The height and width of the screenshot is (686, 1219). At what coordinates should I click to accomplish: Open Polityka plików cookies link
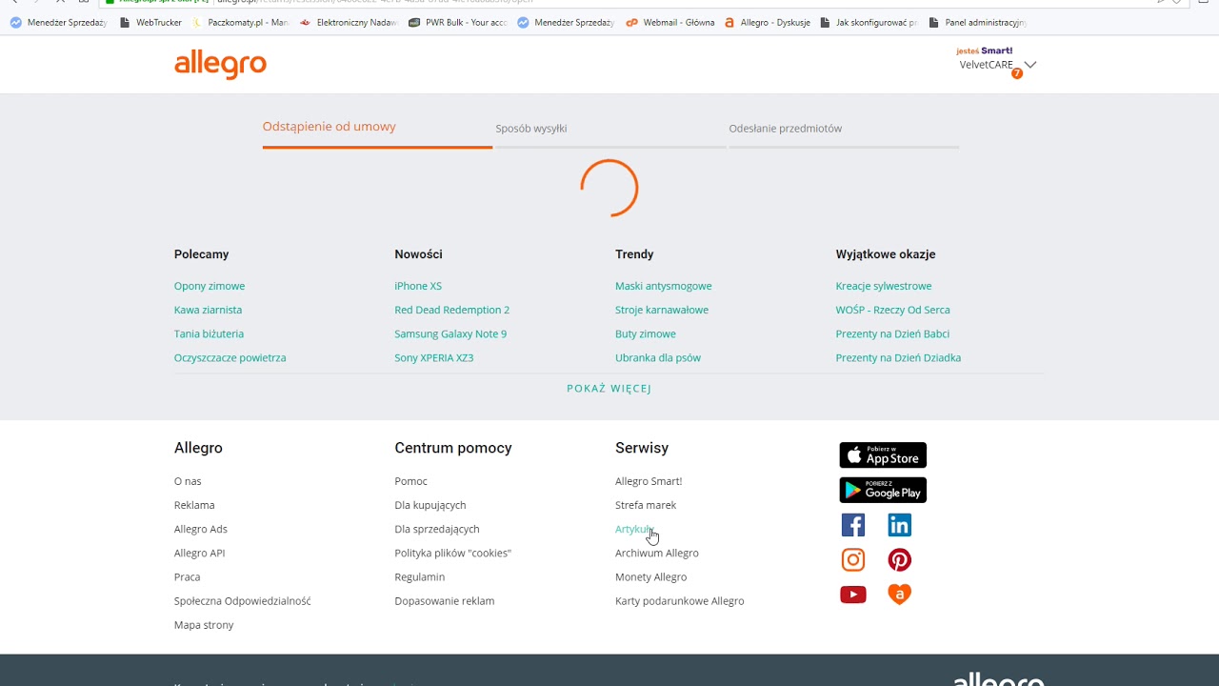click(453, 553)
